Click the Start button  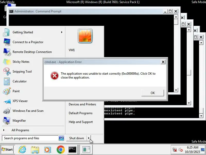(x=7, y=150)
